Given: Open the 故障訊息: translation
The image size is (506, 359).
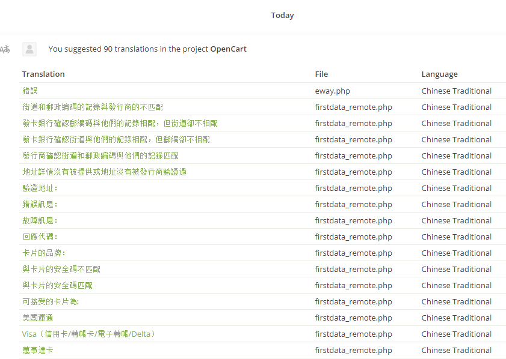Looking at the screenshot, I should tap(40, 221).
